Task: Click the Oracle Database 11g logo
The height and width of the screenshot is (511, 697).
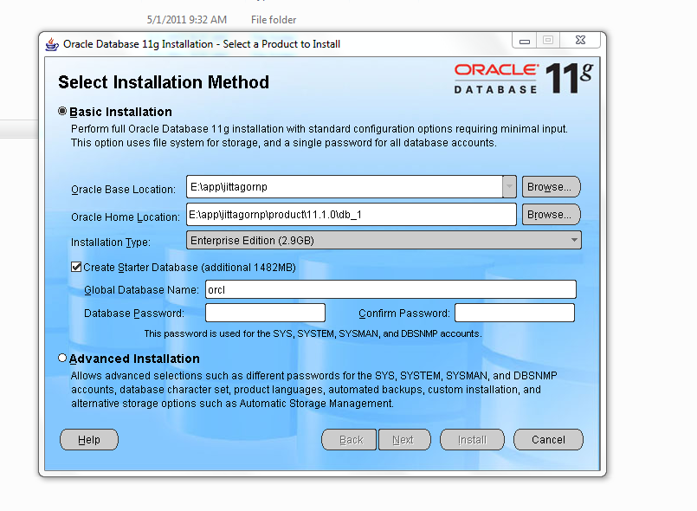Action: [x=520, y=79]
